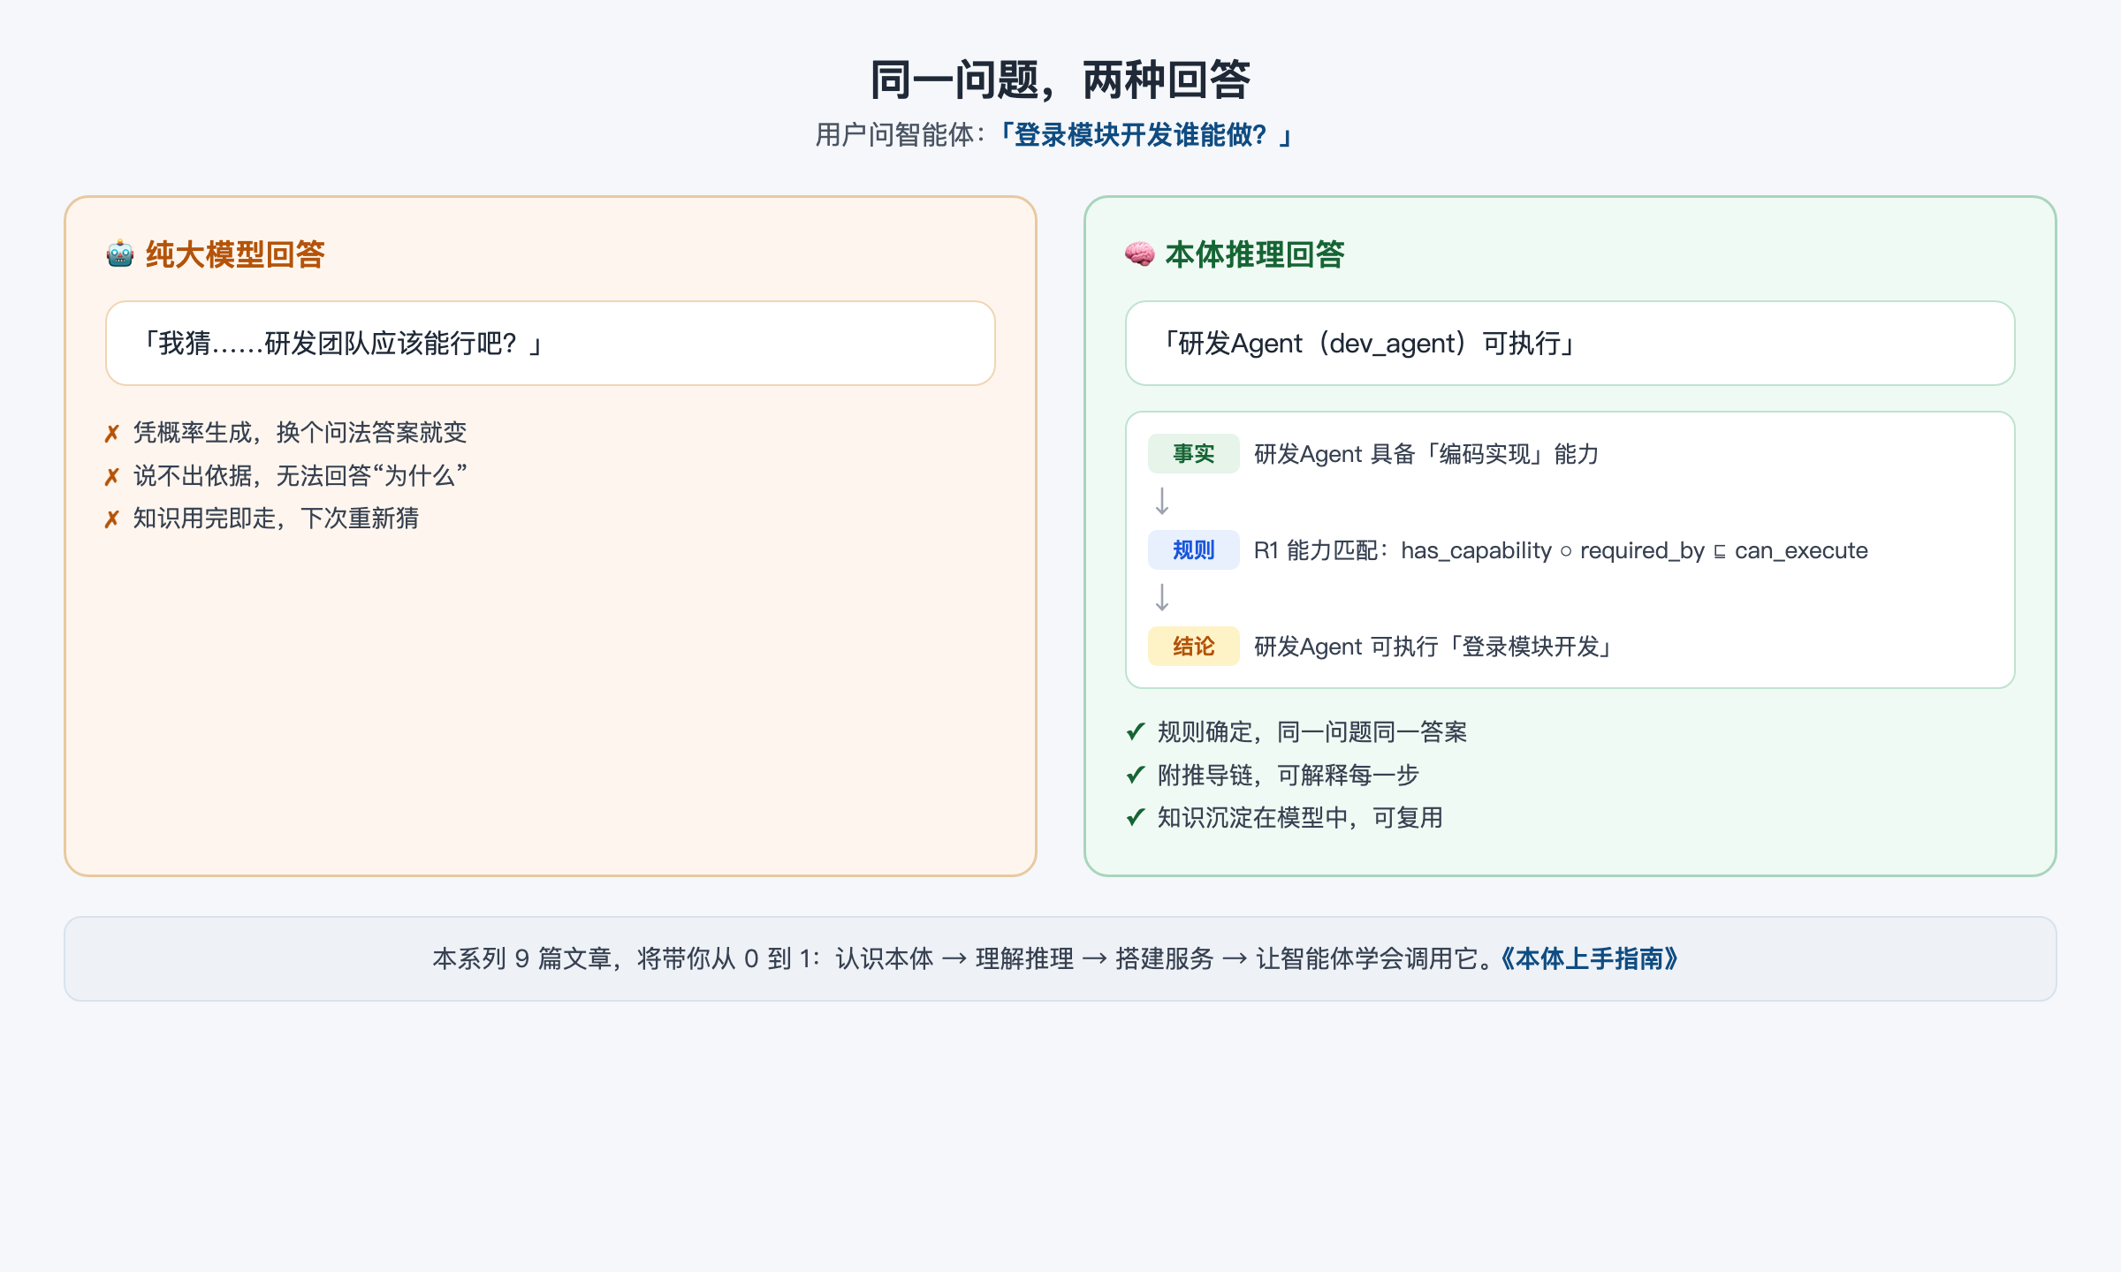This screenshot has width=2121, height=1272.
Task: Click the 纯大模型回答 card title
Action: pyautogui.click(x=235, y=254)
